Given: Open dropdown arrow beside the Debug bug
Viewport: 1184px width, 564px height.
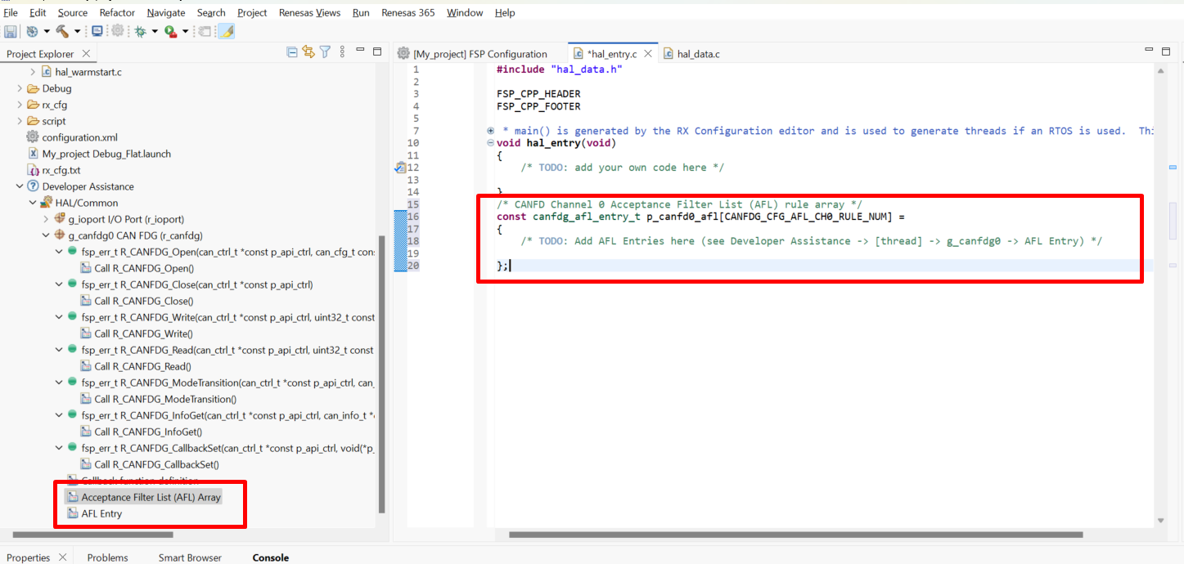Looking at the screenshot, I should click(155, 31).
